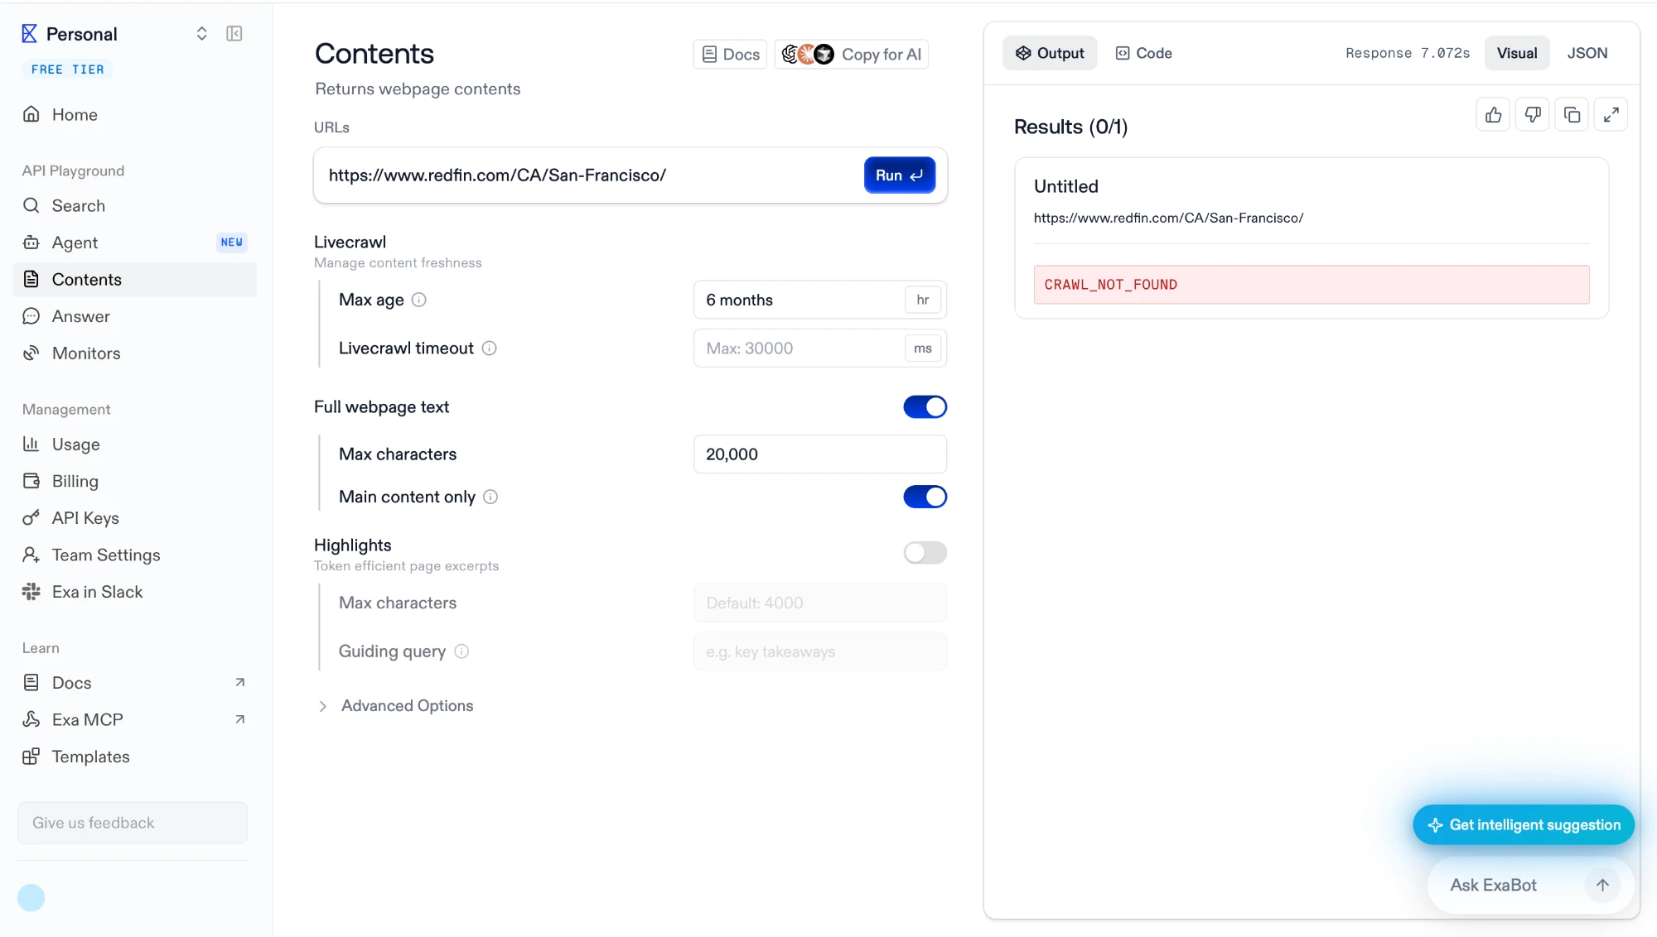
Task: Click Get intelligent suggestion button
Action: pyautogui.click(x=1524, y=825)
